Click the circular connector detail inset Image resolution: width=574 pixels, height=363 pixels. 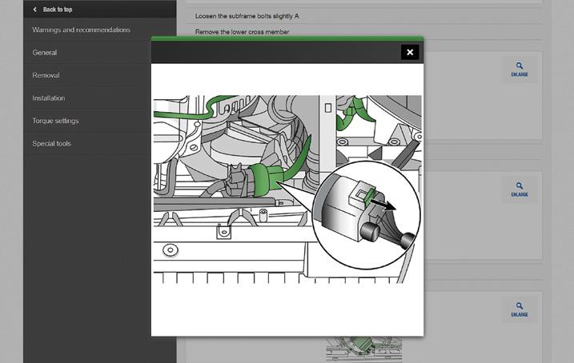pyautogui.click(x=366, y=215)
